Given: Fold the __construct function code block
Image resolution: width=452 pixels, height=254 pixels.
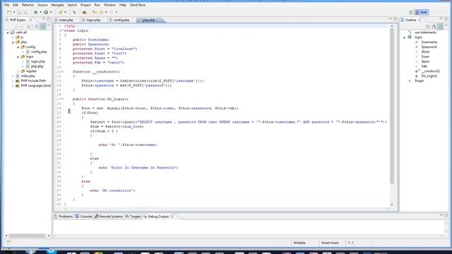Looking at the screenshot, I should [x=62, y=72].
